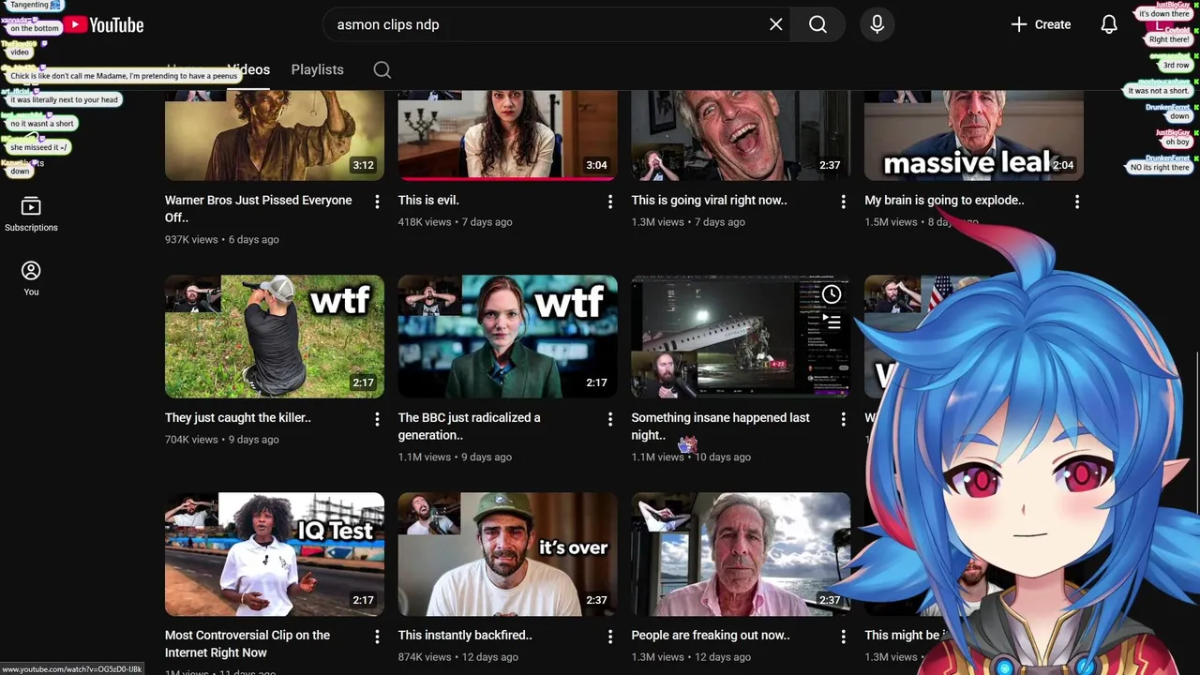Start voice search with microphone icon
This screenshot has height=675, width=1200.
[x=877, y=24]
